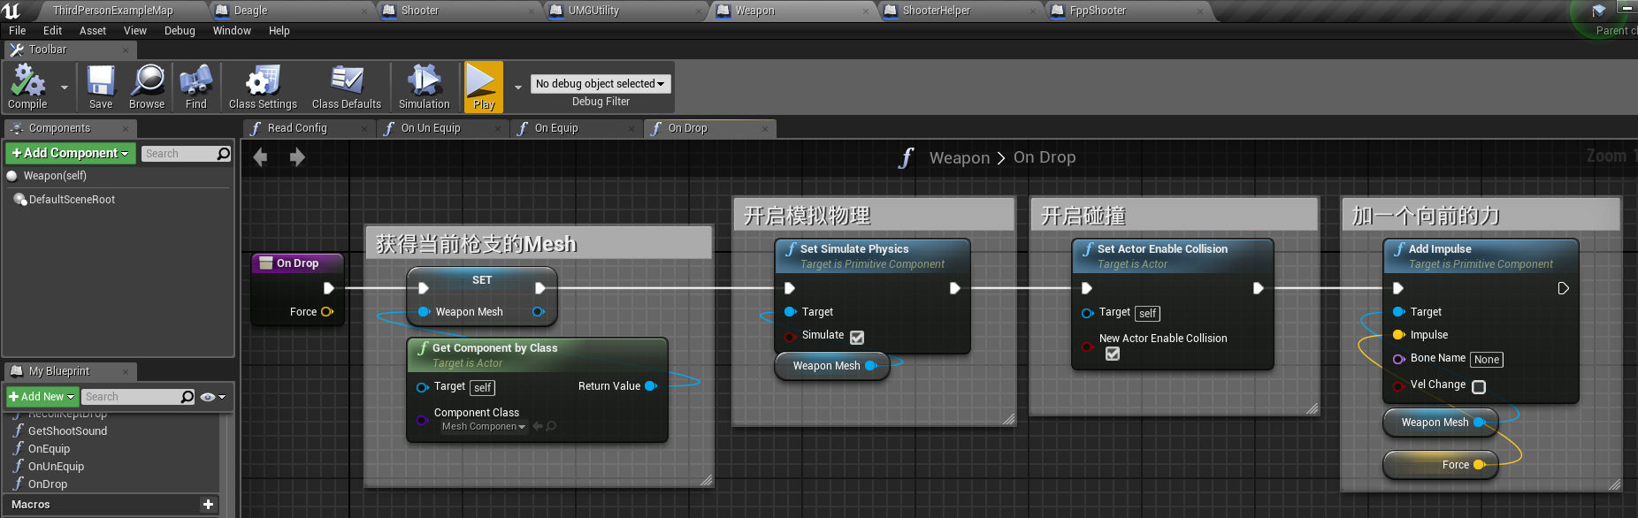Viewport: 1638px width, 518px height.
Task: Click Browse magnifier icon in toolbar
Action: (x=147, y=87)
